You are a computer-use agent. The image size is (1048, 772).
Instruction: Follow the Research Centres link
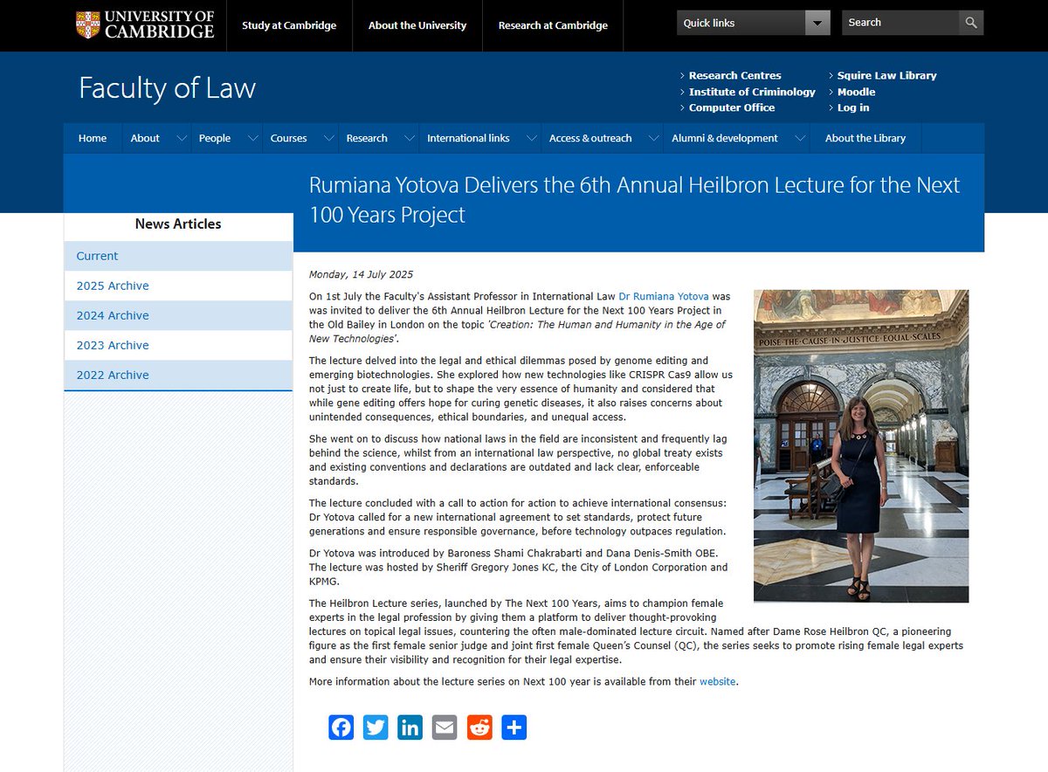pyautogui.click(x=735, y=76)
